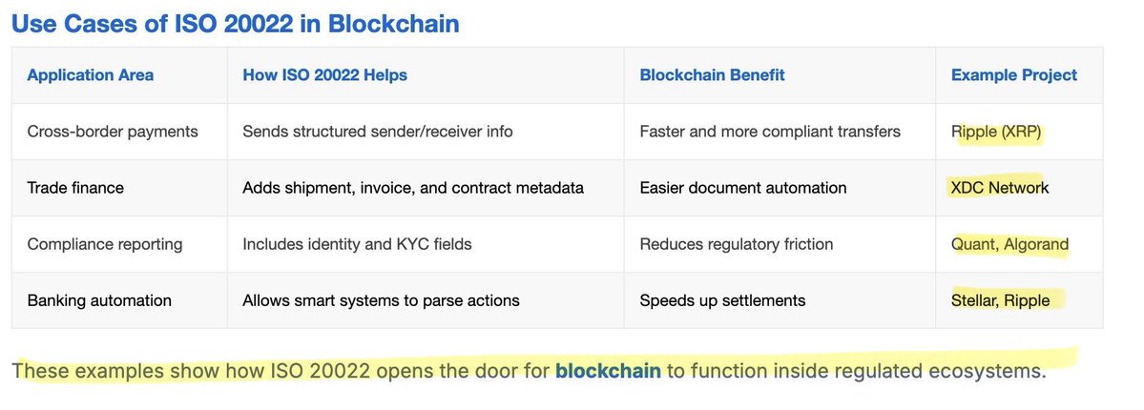Viewport: 1144px width, 410px height.
Task: Click the "Blockchain Benefit" column header
Action: (x=712, y=74)
